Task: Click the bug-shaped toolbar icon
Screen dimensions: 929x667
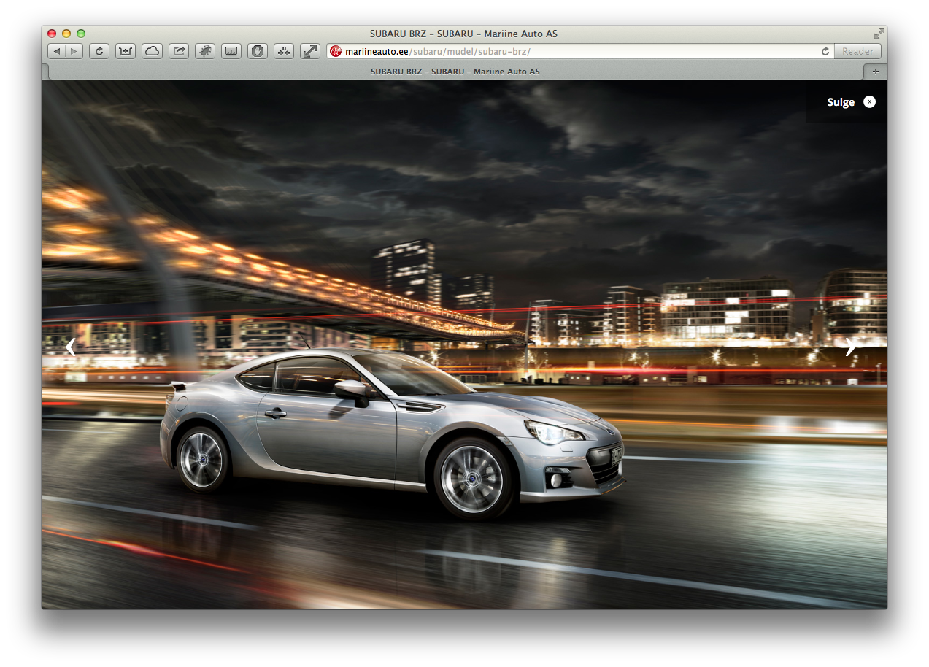Action: [205, 51]
